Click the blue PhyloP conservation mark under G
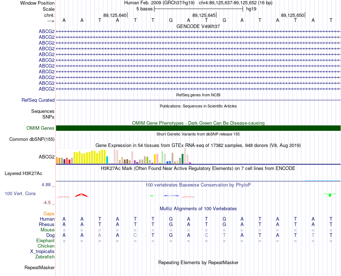This screenshot has width=341, height=276. (171, 196)
